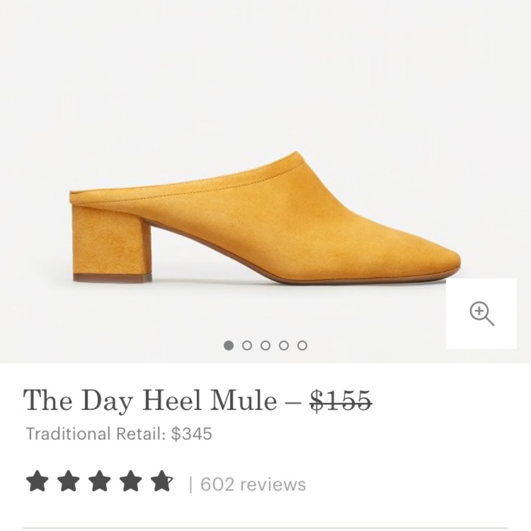Image resolution: width=531 pixels, height=531 pixels.
Task: Select the second carousel dot
Action: [x=246, y=344]
